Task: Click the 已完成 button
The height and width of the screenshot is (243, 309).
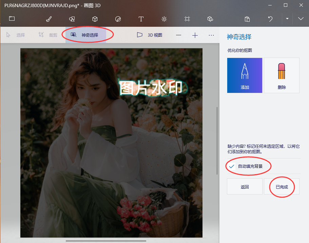Action: [282, 187]
